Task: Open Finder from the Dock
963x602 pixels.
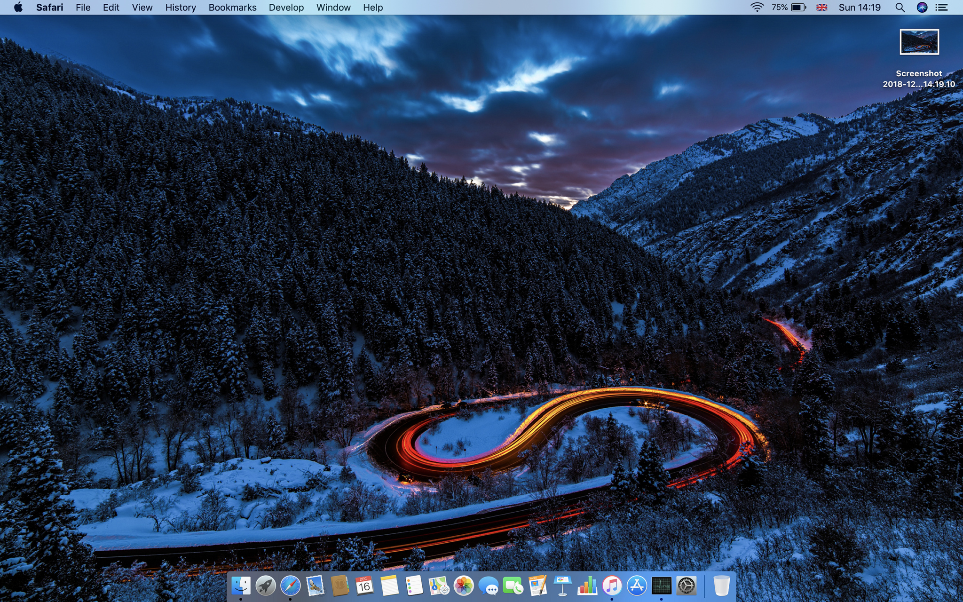Action: [x=241, y=586]
